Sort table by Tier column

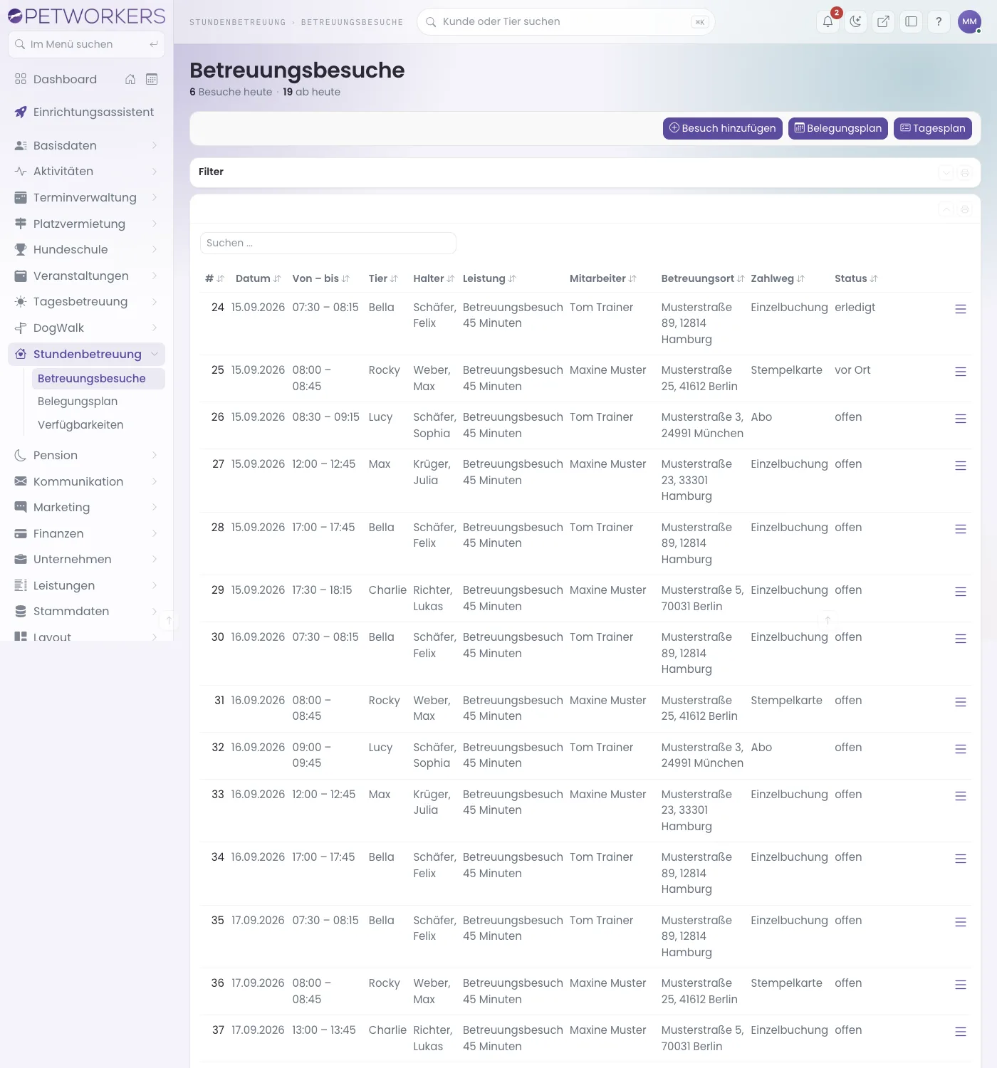click(x=383, y=278)
